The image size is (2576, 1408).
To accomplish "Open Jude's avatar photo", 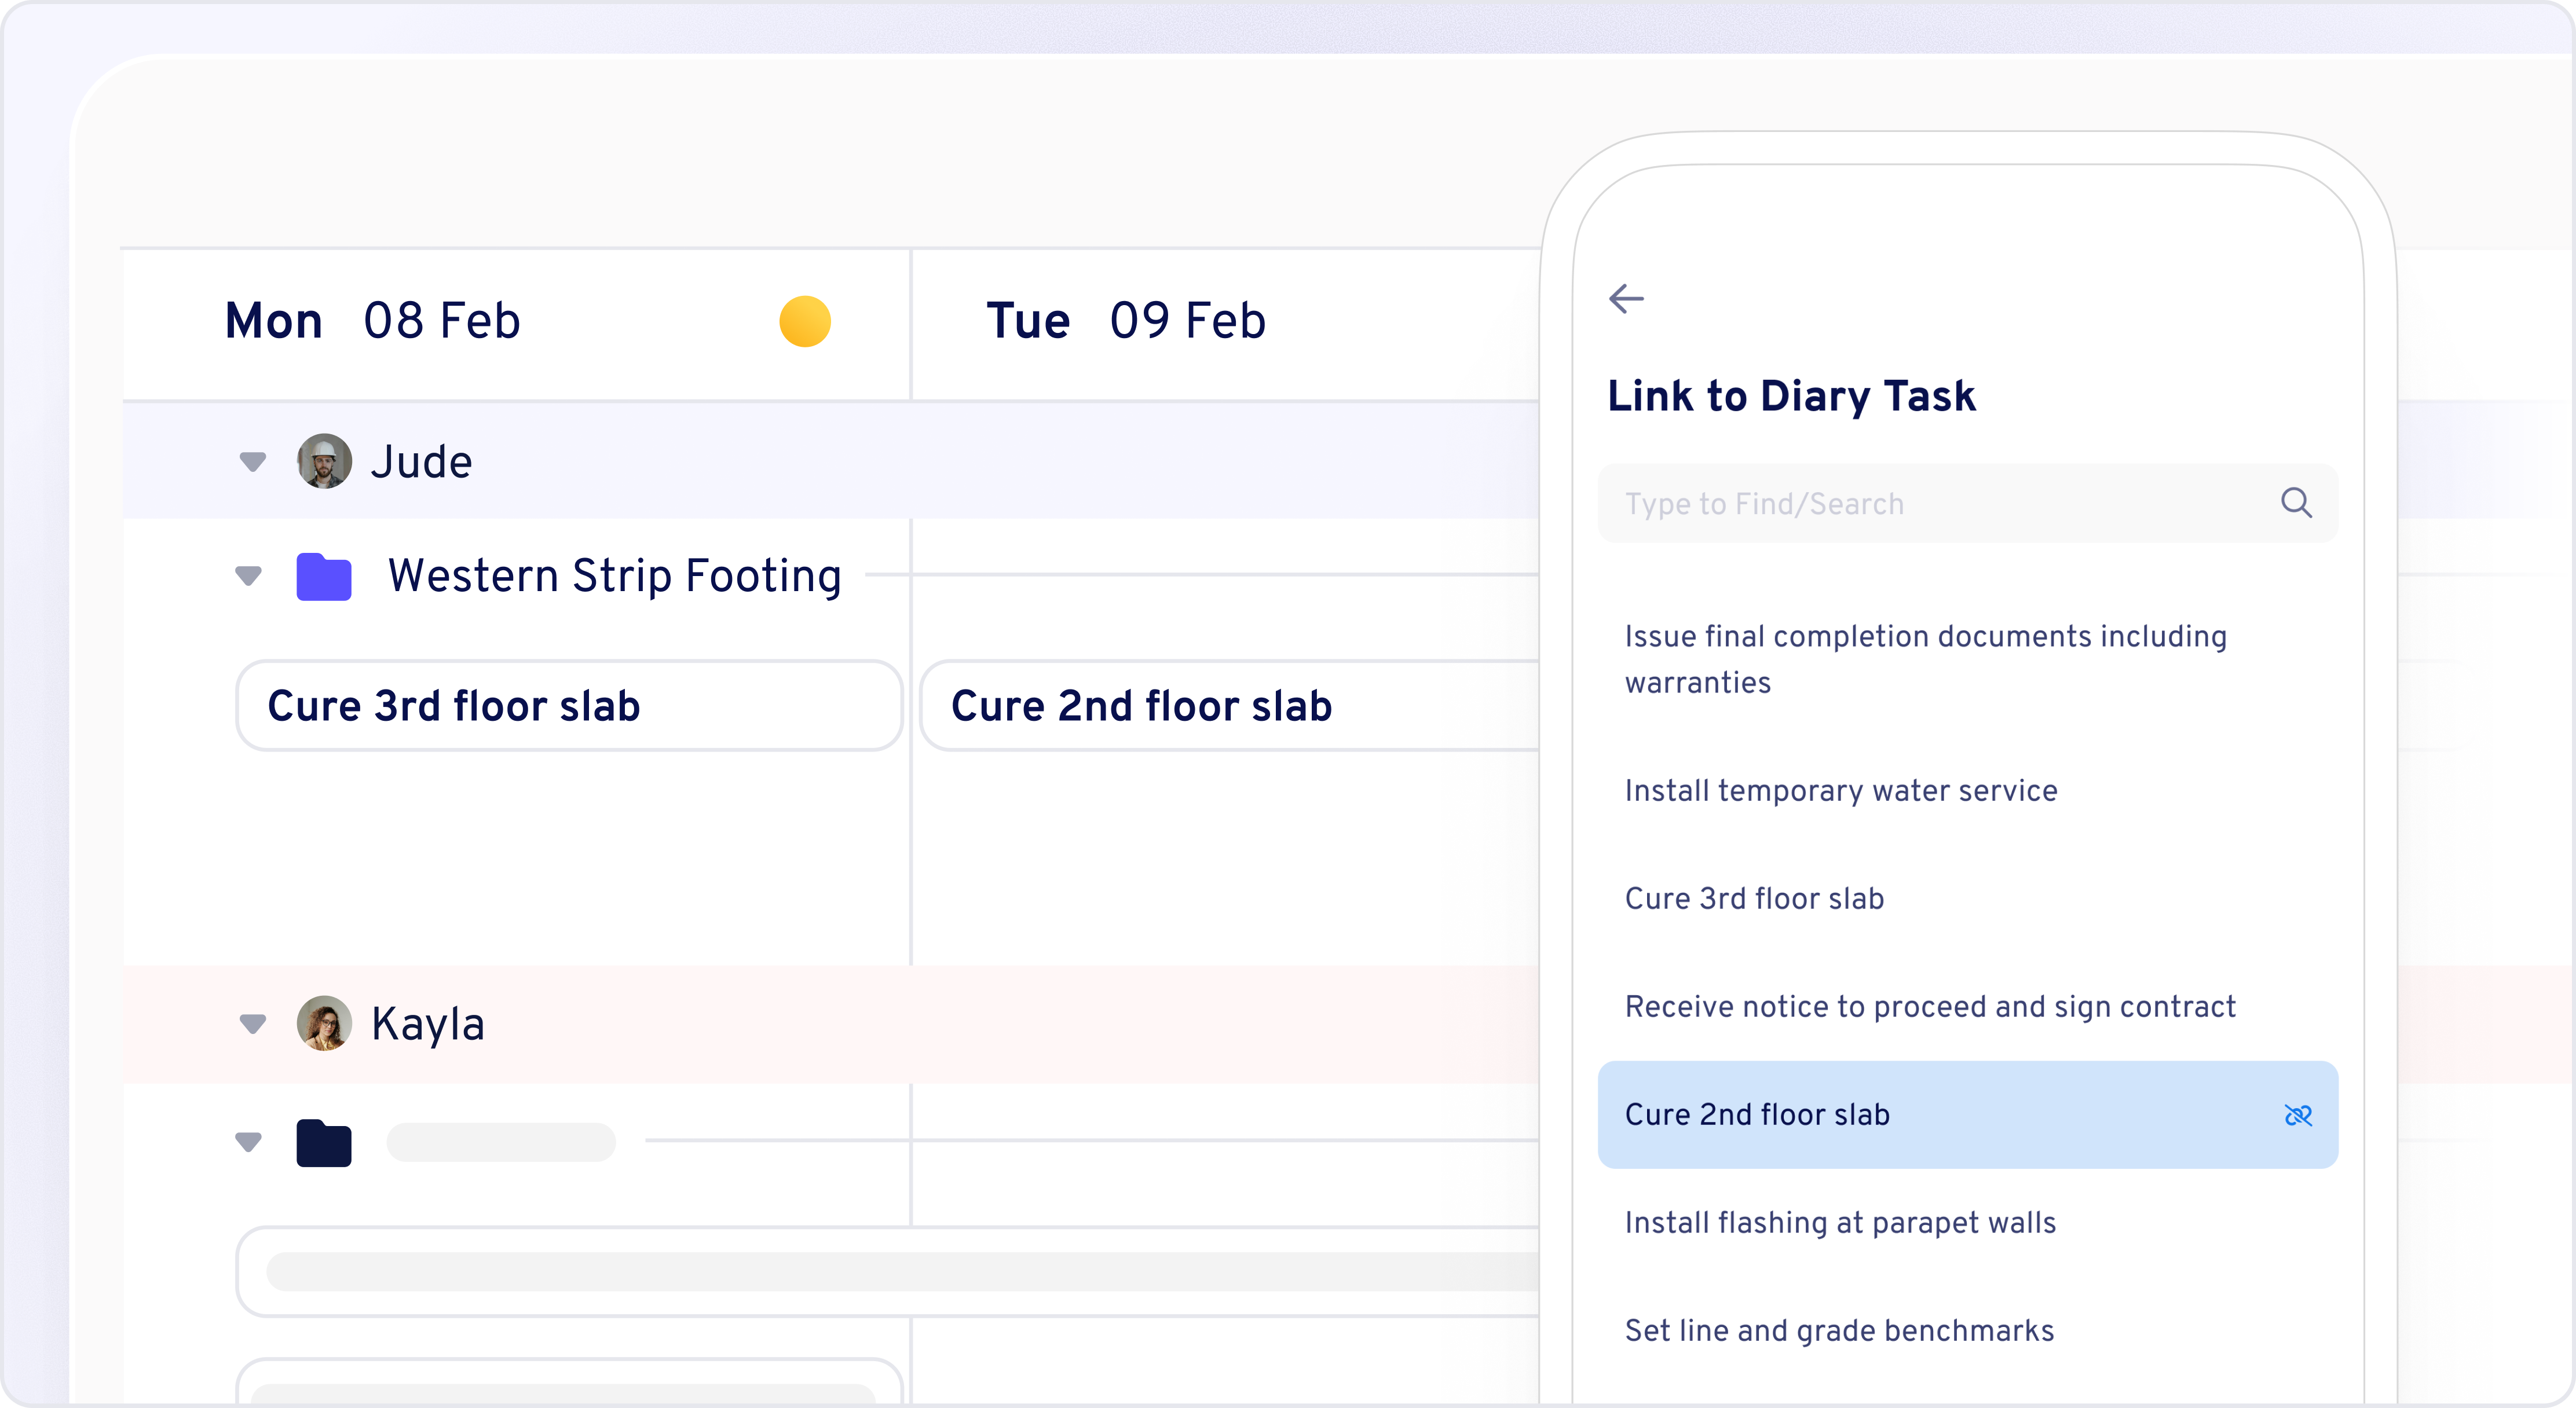I will [x=324, y=461].
